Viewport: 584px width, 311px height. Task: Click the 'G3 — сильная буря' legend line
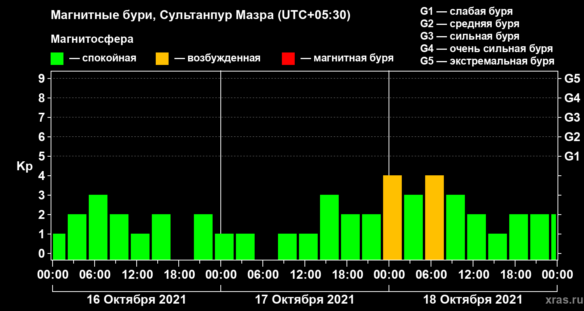tap(470, 36)
